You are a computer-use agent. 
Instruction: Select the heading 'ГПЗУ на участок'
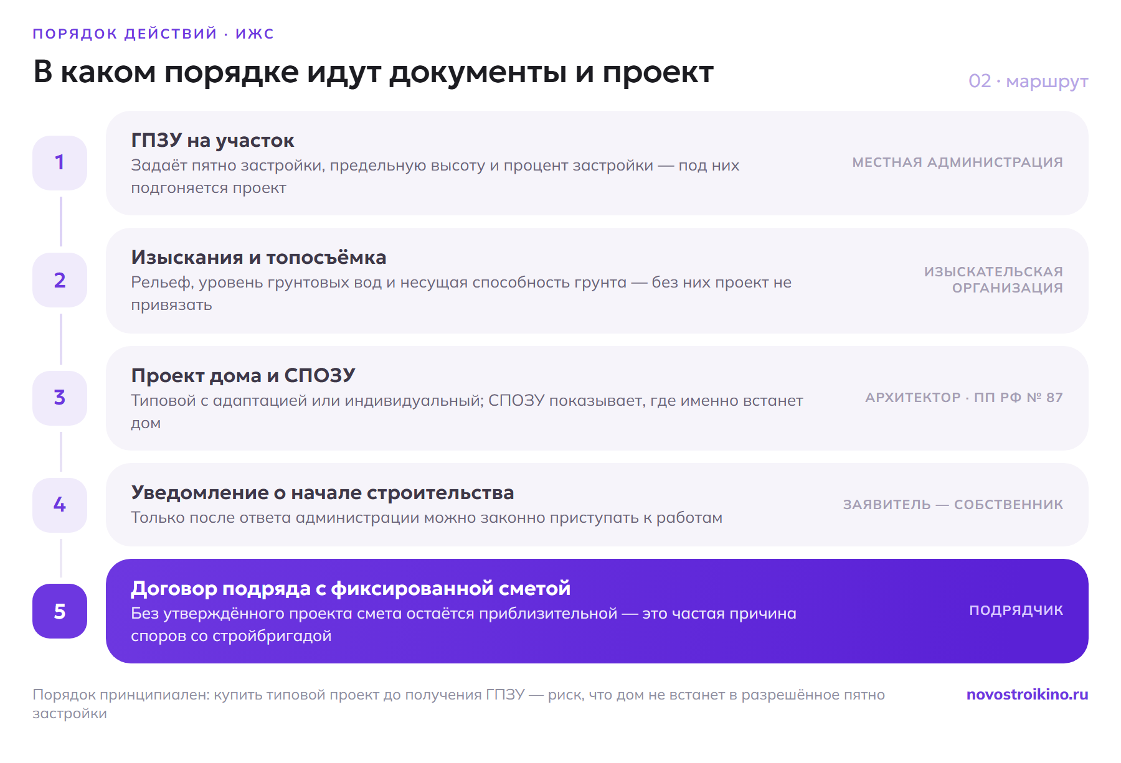[x=212, y=141]
